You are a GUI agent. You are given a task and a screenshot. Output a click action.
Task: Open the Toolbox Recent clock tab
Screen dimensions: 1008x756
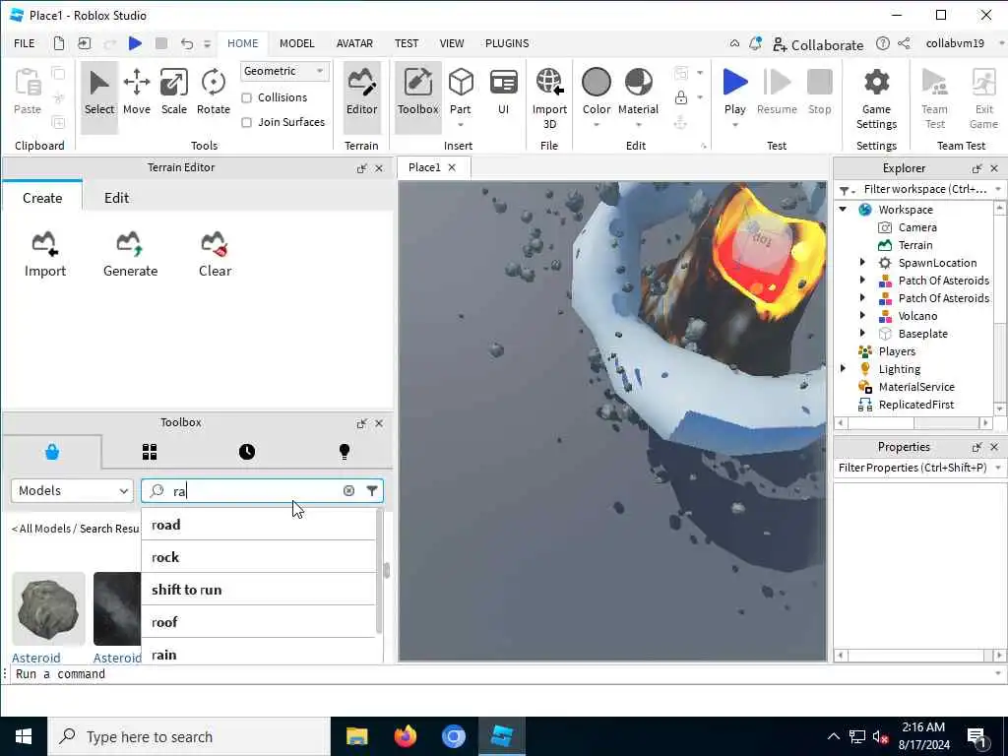[247, 452]
